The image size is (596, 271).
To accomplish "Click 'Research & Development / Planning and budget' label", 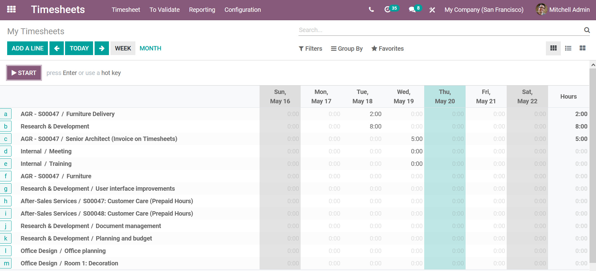I will pyautogui.click(x=86, y=238).
